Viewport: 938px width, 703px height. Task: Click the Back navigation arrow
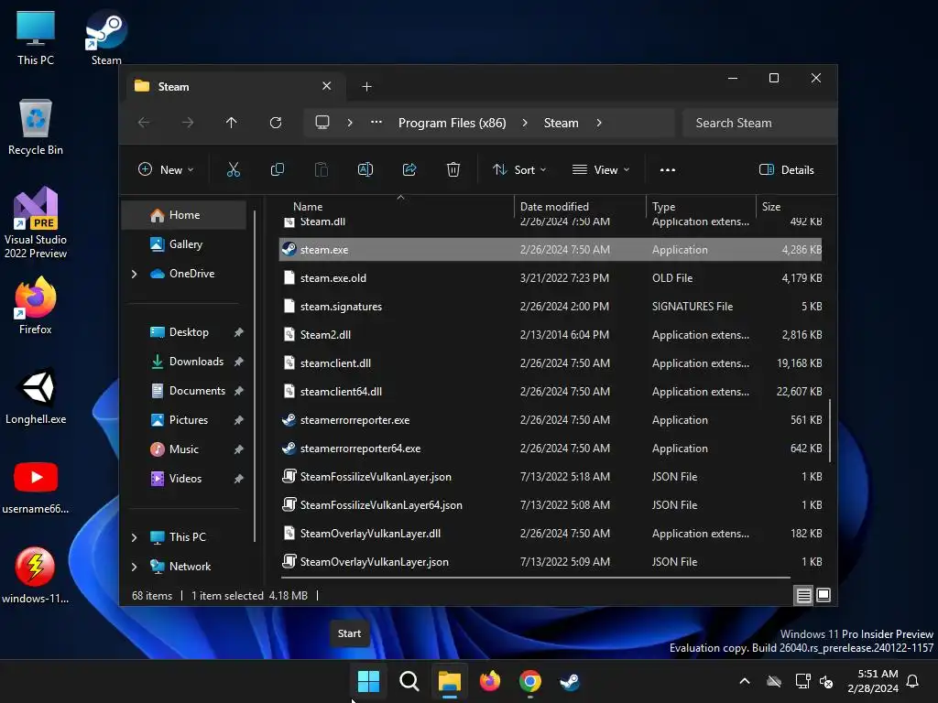(x=144, y=123)
